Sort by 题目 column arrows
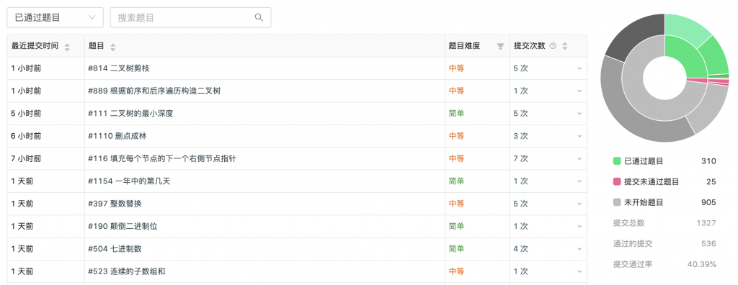 [112, 47]
